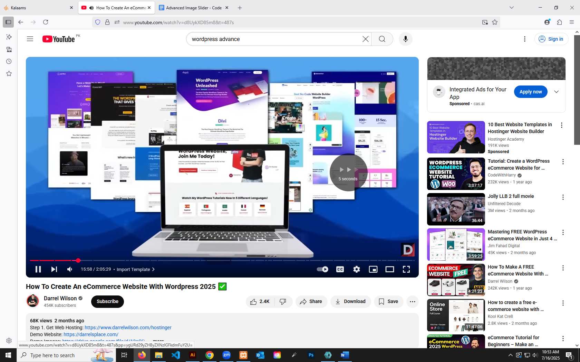Open the darrelwilson.com/hostinger link
Screen dimensions: 580x362
tap(128, 328)
